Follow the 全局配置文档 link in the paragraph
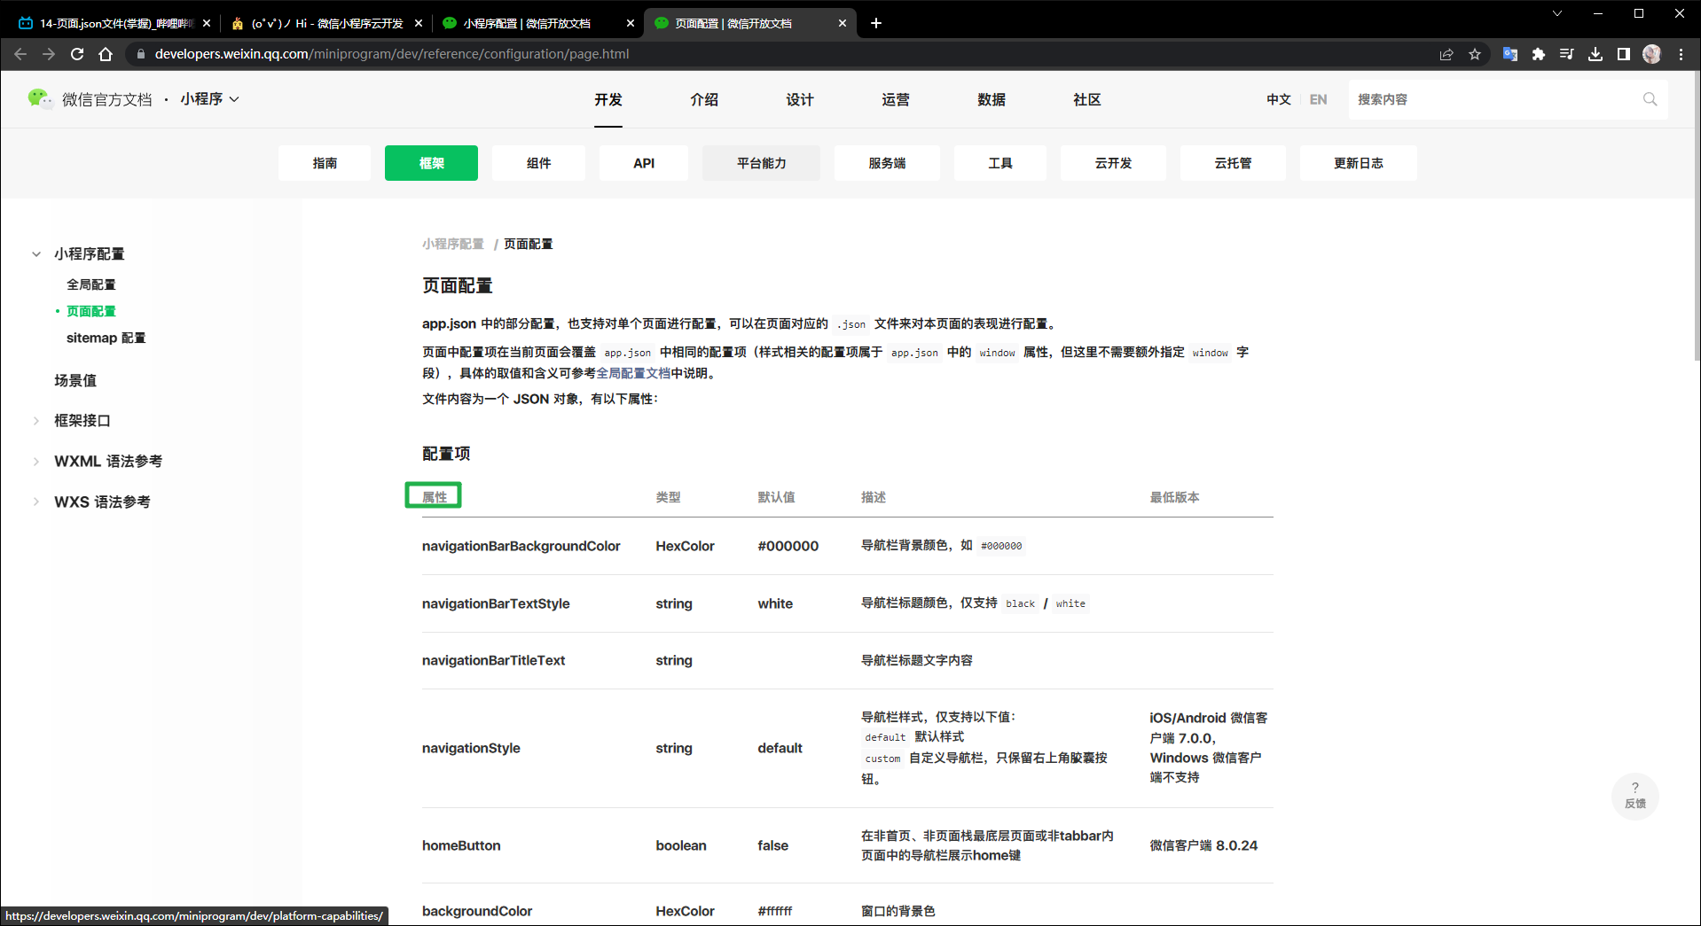The image size is (1701, 926). click(x=633, y=373)
